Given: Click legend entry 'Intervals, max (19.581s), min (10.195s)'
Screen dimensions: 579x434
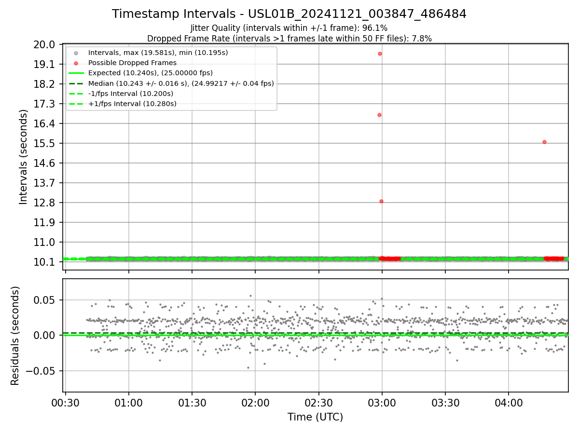Looking at the screenshot, I should coord(158,53).
